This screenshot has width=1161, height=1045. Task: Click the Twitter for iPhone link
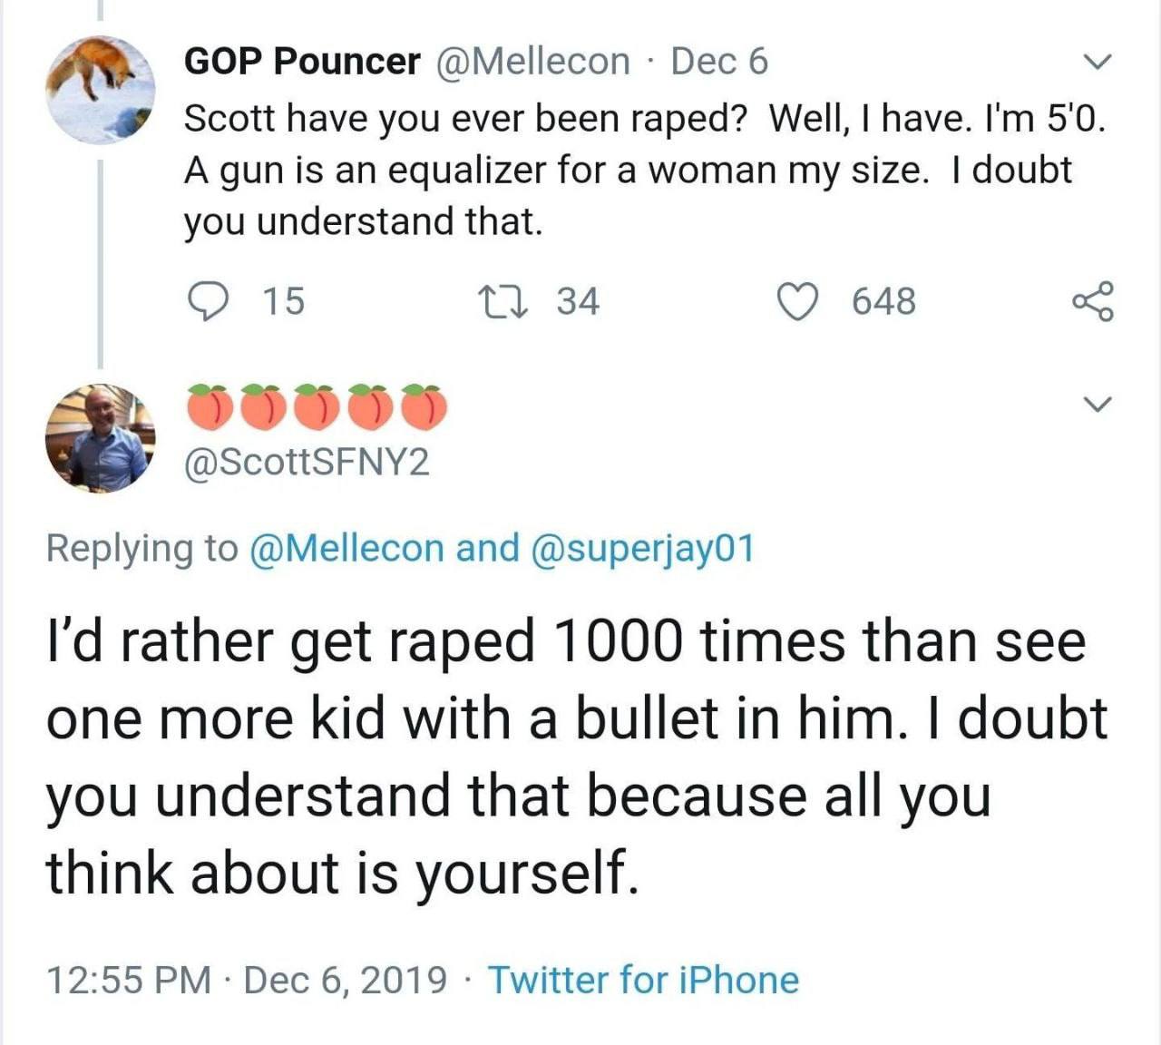[x=644, y=980]
